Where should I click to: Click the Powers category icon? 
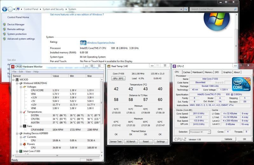[24, 144]
